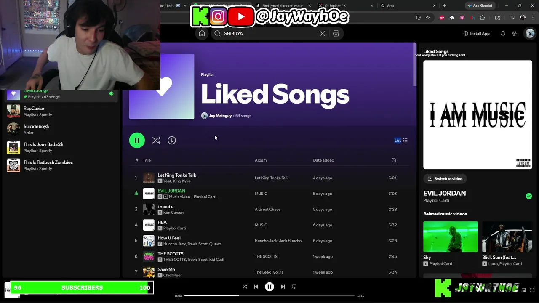539x303 pixels.
Task: Sort by duration clock icon
Action: click(394, 160)
